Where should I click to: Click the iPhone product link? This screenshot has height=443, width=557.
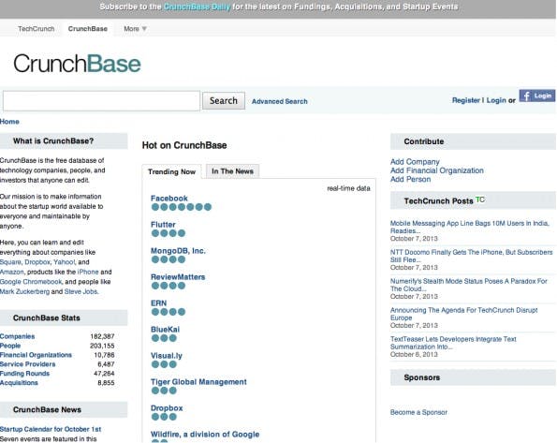pos(88,272)
